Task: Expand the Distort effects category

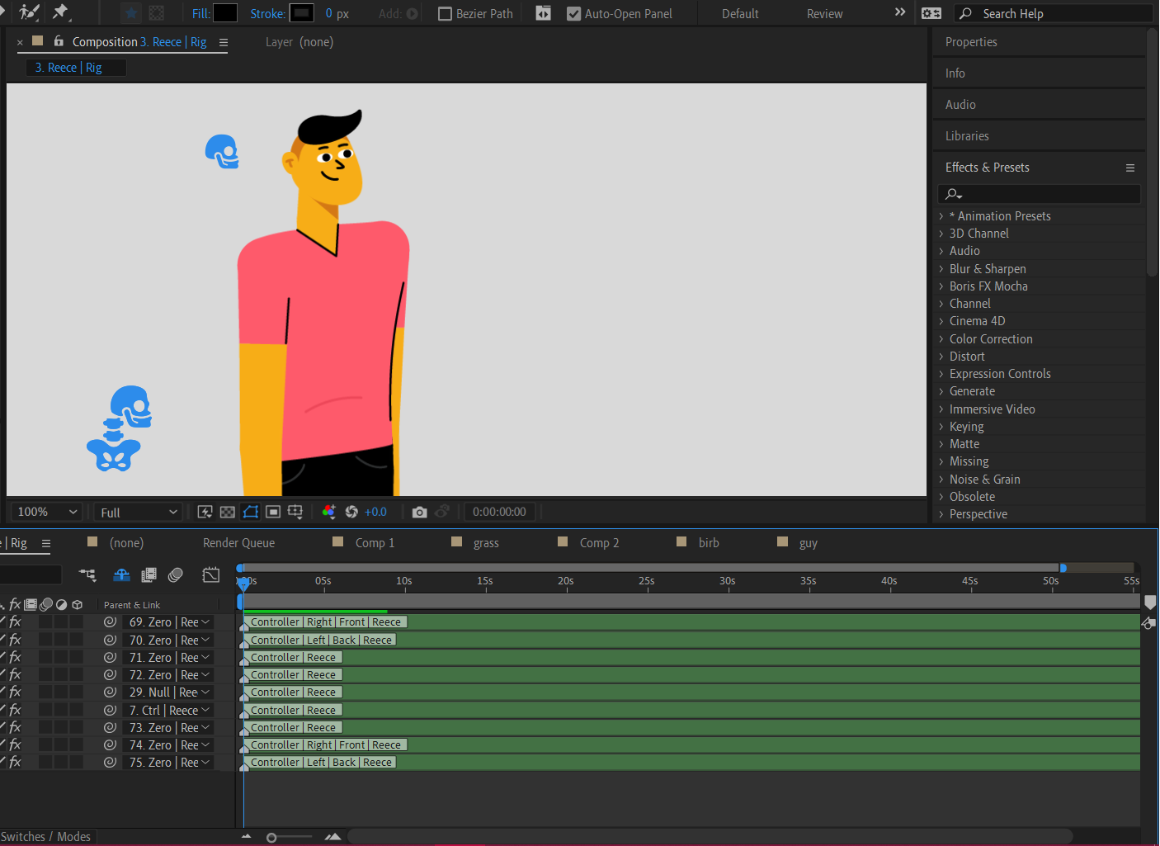Action: [941, 357]
